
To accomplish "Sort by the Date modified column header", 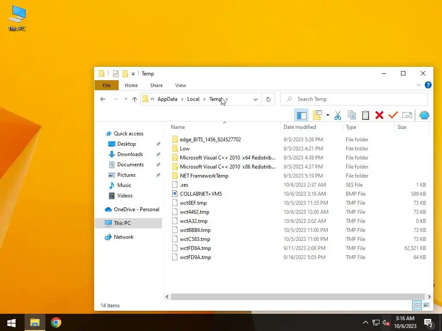I will pos(300,127).
